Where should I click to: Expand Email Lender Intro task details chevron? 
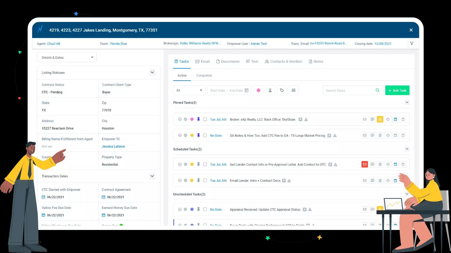coord(180,180)
